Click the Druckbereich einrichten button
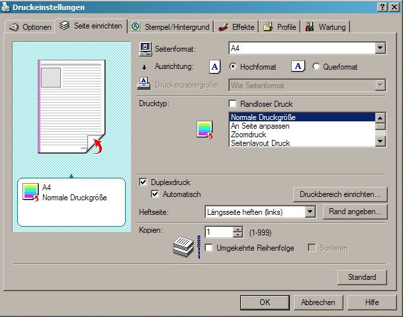The width and height of the screenshot is (403, 317). point(339,194)
